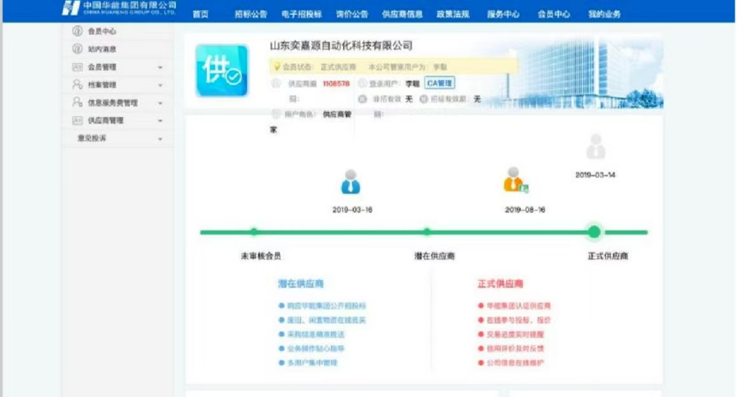The width and height of the screenshot is (751, 397).
Task: Expand the 会员管理 sidebar menu
Action: pos(160,67)
